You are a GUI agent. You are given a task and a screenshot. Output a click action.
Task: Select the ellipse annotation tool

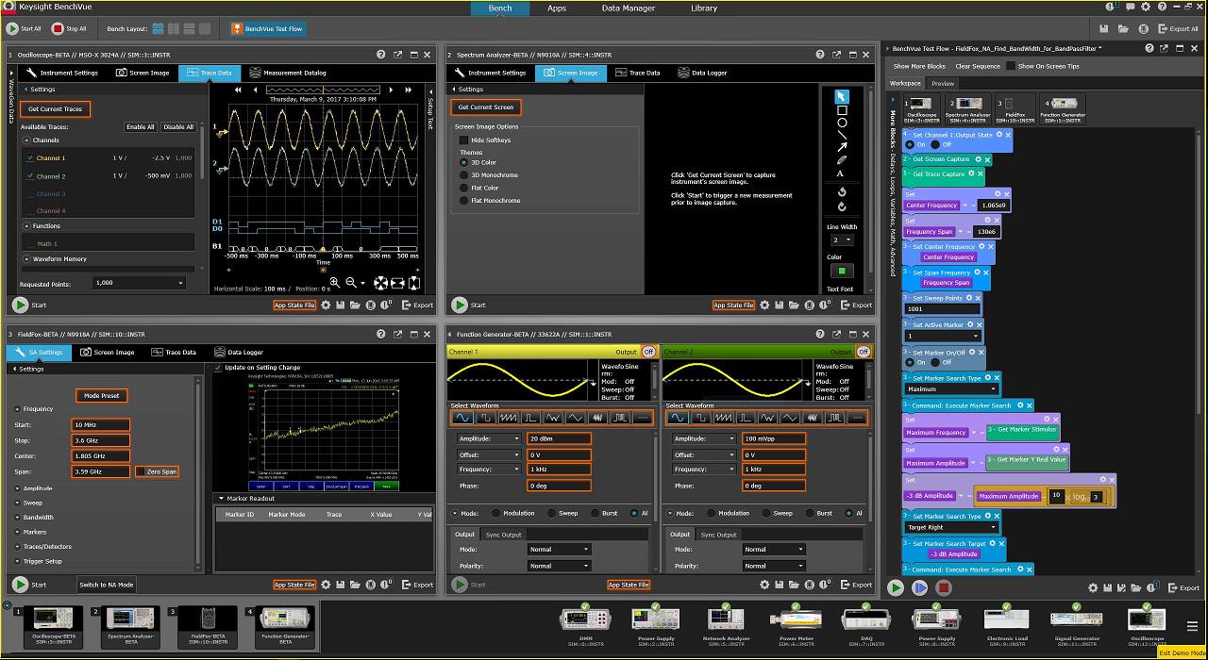tap(841, 123)
